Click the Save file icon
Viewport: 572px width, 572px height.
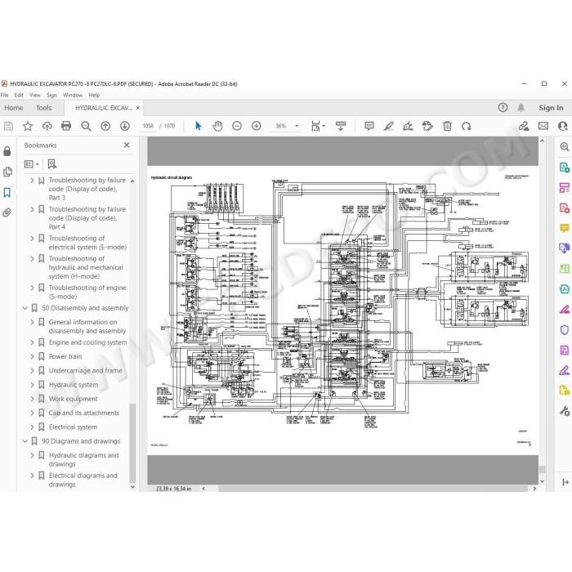(8, 126)
